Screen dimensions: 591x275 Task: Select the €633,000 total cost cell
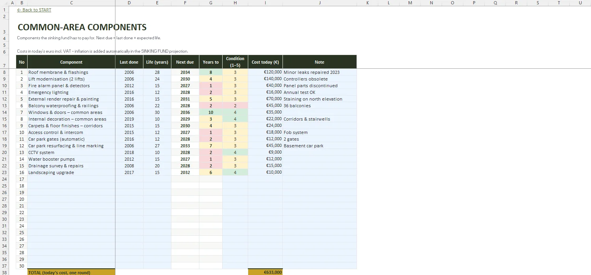[265, 272]
